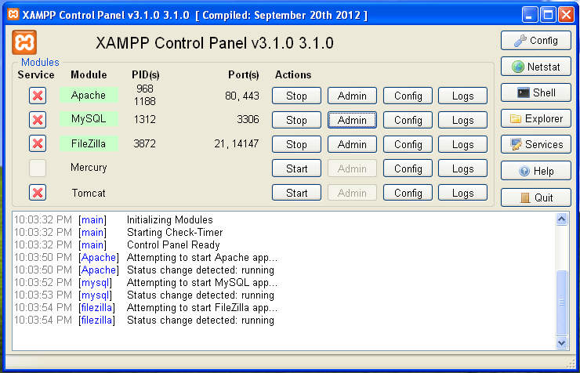Screen dimensions: 580x373
Task: Open Tomcat Config options
Action: point(408,193)
